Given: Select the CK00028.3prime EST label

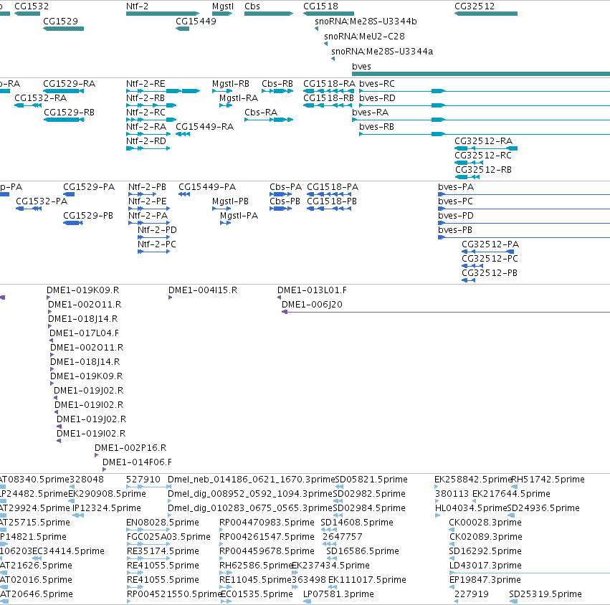Looking at the screenshot, I should (x=485, y=522).
